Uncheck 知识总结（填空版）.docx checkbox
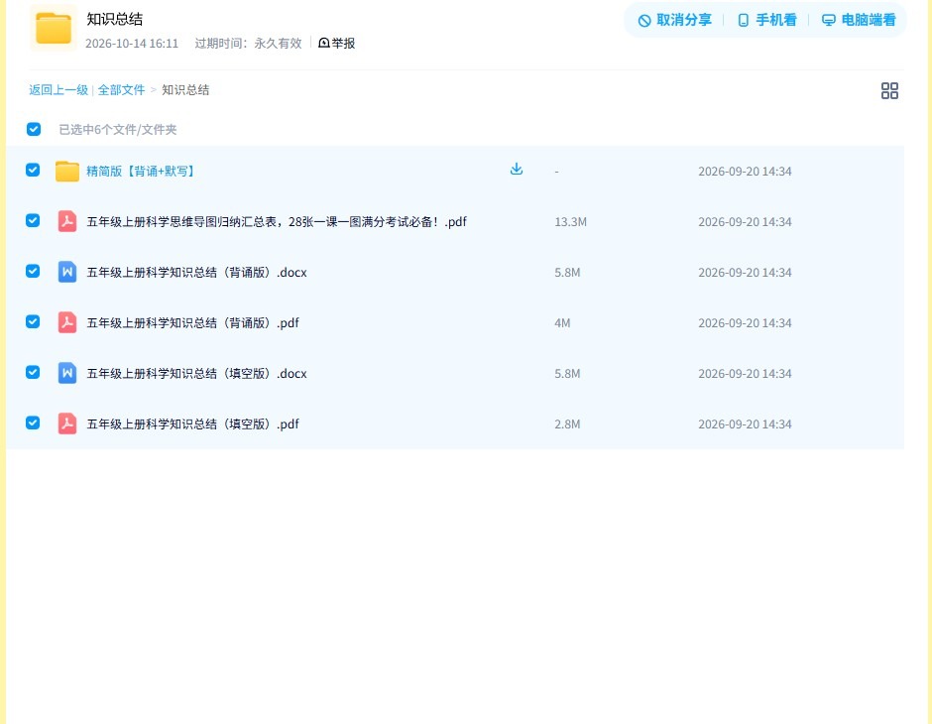 (33, 372)
